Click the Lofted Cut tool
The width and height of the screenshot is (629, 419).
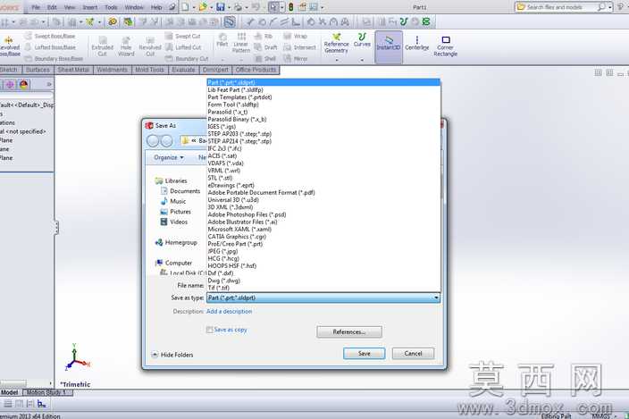coord(183,47)
